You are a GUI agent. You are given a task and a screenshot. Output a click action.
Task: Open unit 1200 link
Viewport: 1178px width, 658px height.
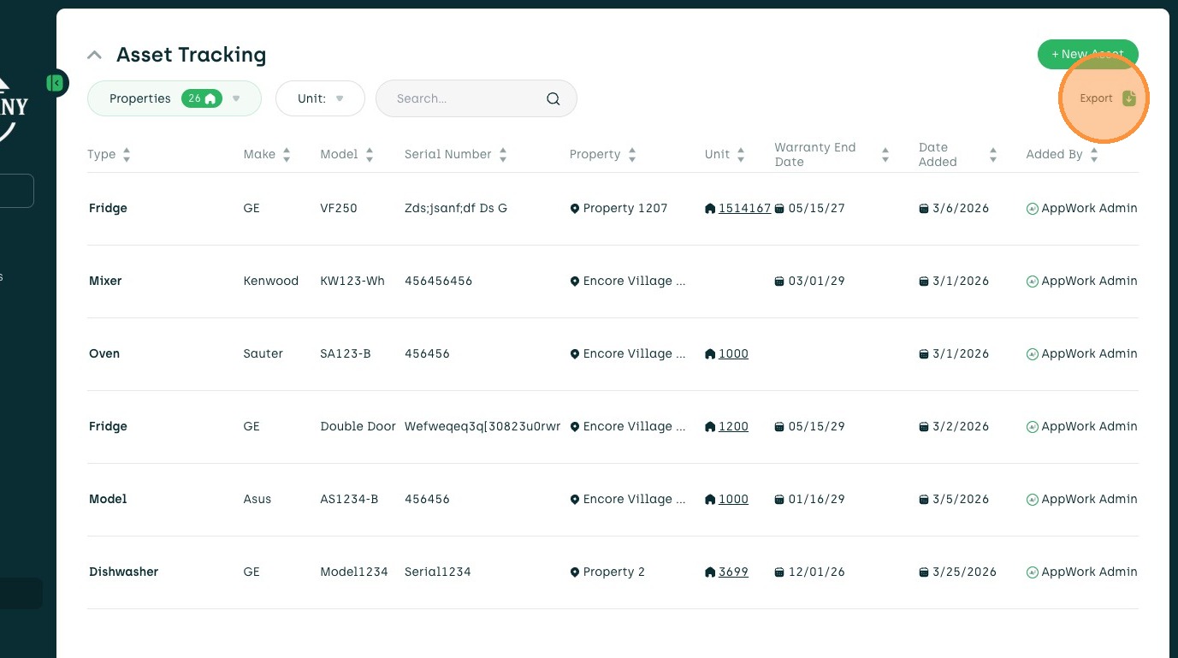(733, 426)
